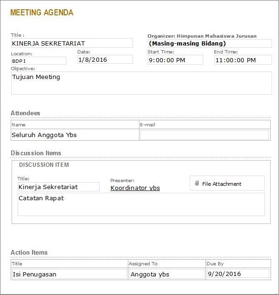Select the KINERJA SEKRETARIAT title field
This screenshot has height=295, width=279.
pos(72,43)
